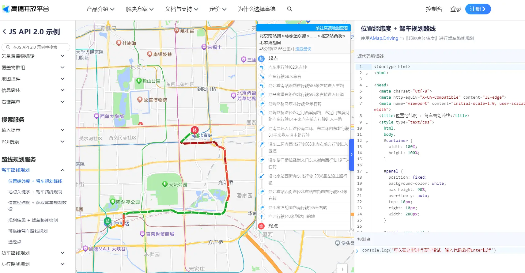Click the route end marker 终 on map
The width and height of the screenshot is (525, 273).
pos(195,130)
